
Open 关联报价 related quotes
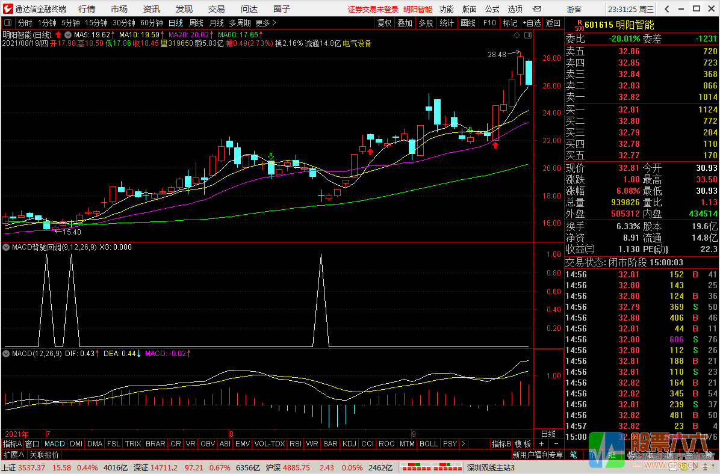tap(45, 455)
